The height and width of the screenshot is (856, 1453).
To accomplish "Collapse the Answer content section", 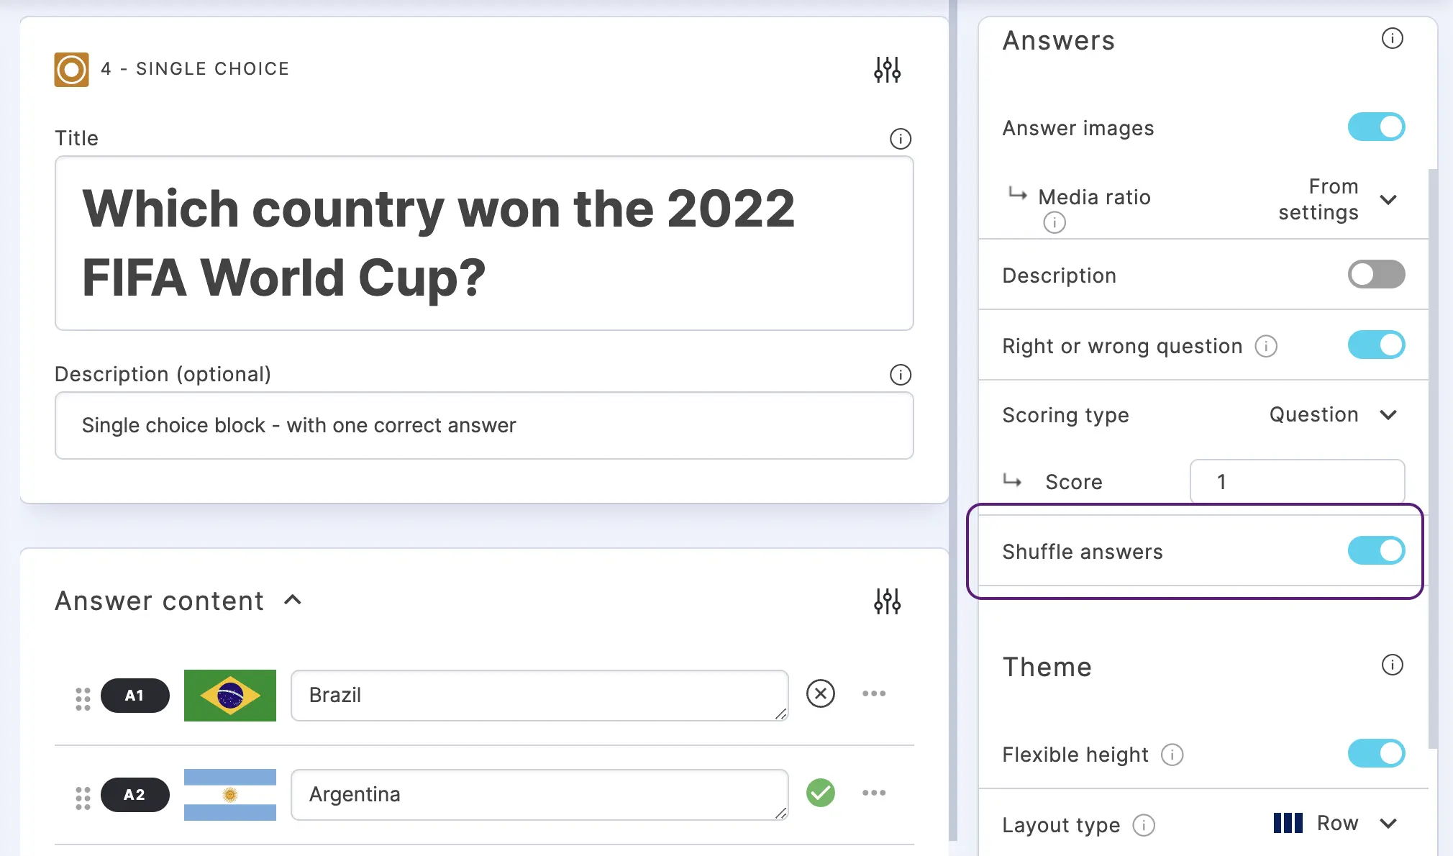I will click(x=293, y=600).
